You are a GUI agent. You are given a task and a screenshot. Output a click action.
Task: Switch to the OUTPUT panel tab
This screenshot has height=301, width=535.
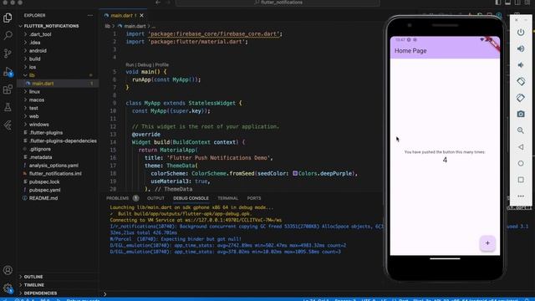click(155, 198)
